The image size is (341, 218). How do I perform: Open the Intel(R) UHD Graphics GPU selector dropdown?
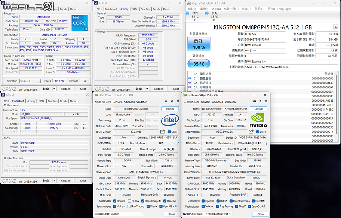point(119,214)
